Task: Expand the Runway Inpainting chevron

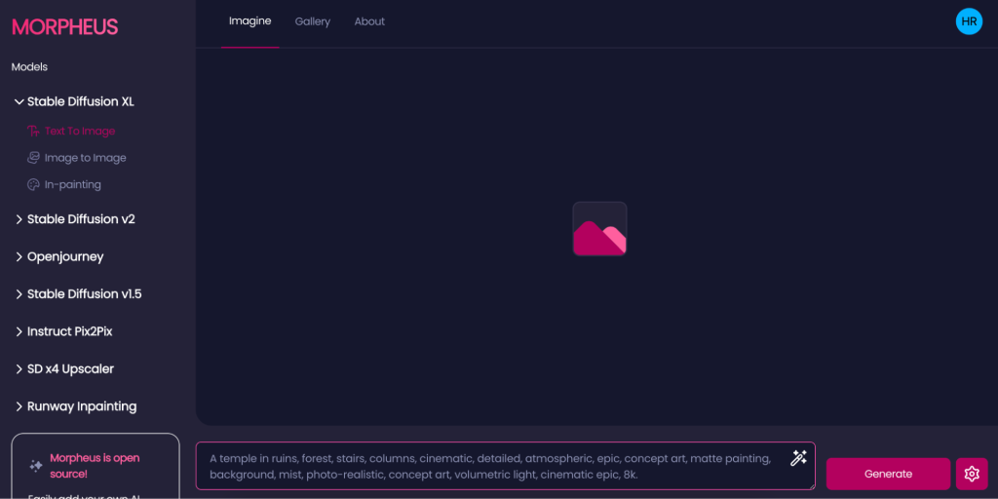Action: coord(19,406)
